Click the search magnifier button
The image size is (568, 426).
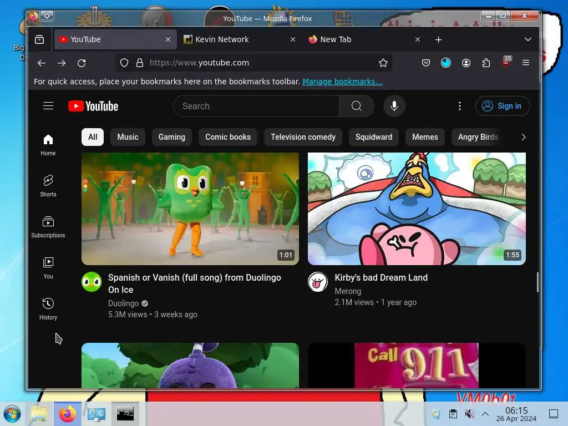pos(357,106)
